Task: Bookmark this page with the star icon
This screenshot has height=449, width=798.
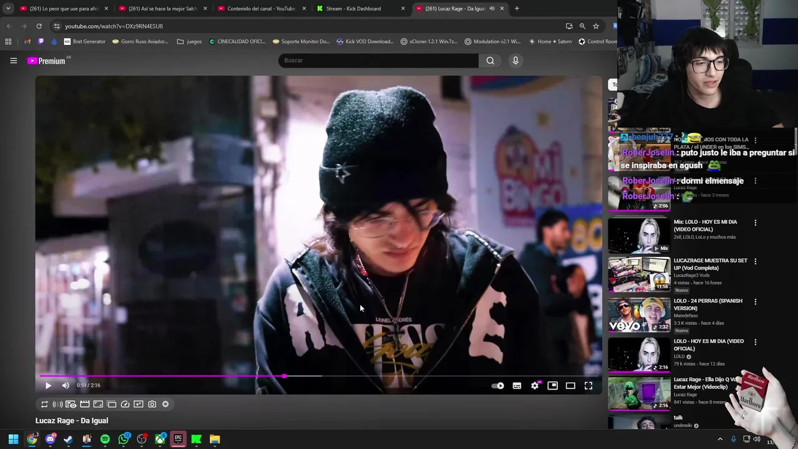Action: (x=596, y=26)
